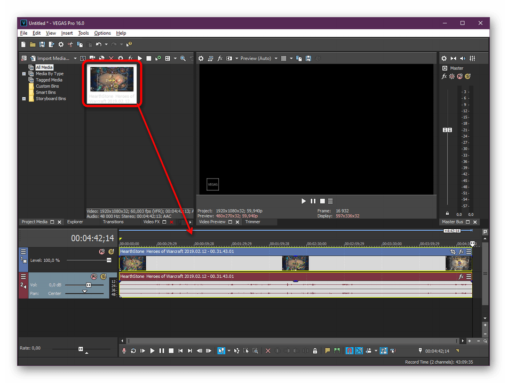This screenshot has width=507, height=383.
Task: Click the Save project icon in toolbar
Action: 42,45
